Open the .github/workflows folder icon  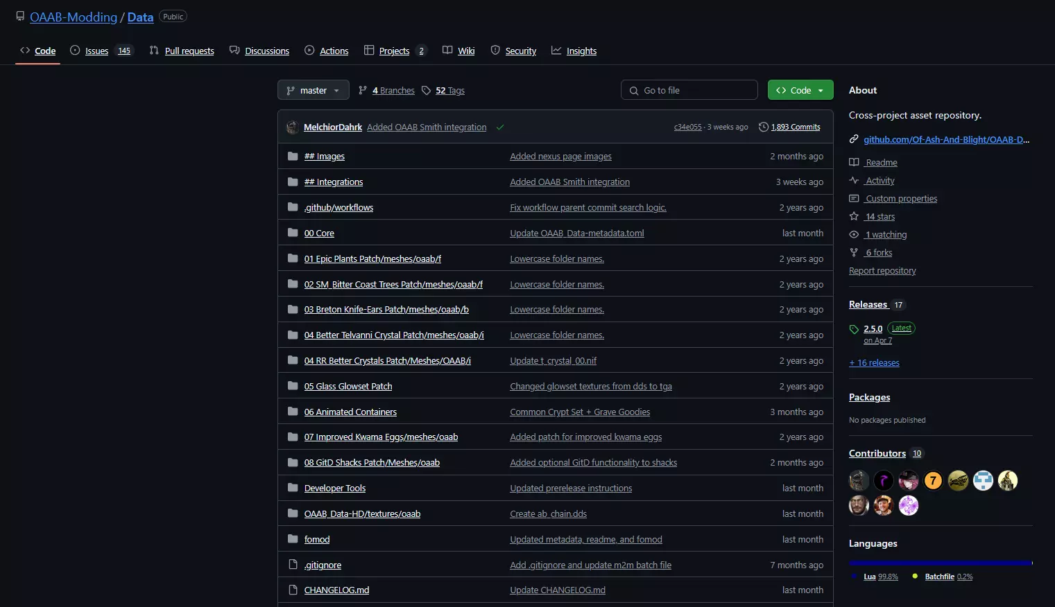tap(293, 207)
